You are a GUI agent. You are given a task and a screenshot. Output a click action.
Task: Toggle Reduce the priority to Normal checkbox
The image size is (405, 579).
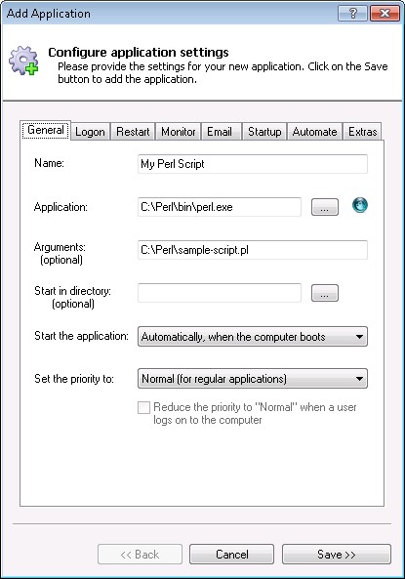pyautogui.click(x=143, y=408)
